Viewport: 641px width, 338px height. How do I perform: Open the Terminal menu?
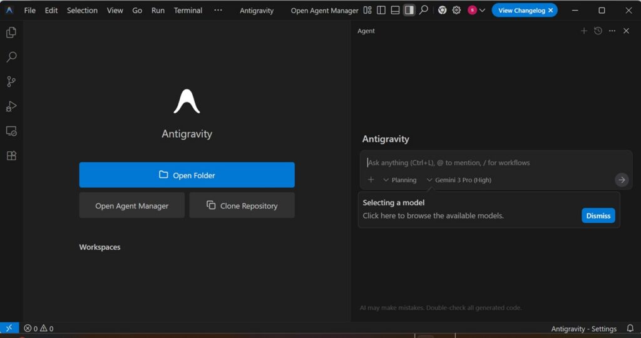(x=188, y=10)
